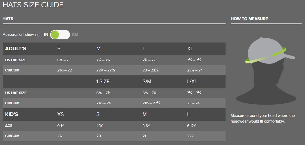305x145 pixels.
Task: Click the kid's XS size header
Action: pos(61,114)
